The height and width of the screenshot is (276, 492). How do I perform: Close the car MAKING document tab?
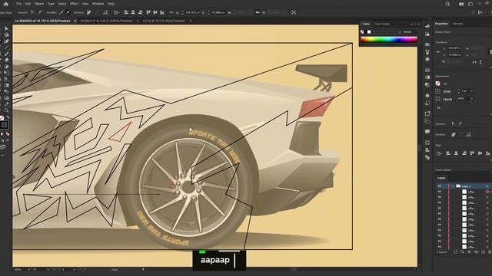[75, 21]
